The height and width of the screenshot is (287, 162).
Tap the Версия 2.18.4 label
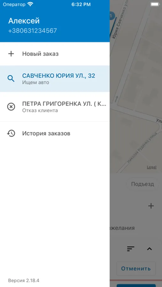point(24,280)
